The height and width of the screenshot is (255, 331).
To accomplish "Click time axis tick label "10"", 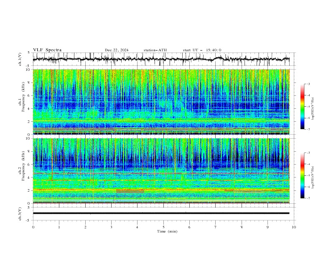I will 294,227.
